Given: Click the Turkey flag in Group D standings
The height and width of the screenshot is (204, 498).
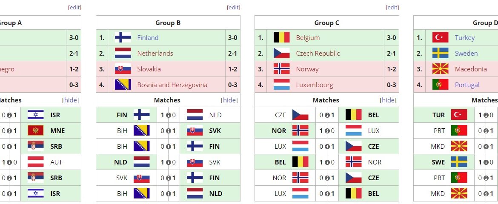Looking at the screenshot, I should coord(440,37).
